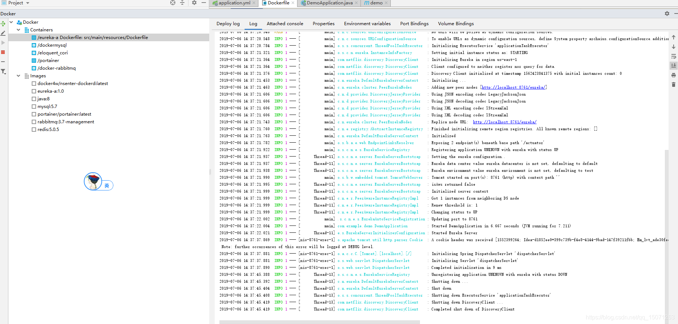The height and width of the screenshot is (324, 678).
Task: Open peer nodes link localhost:8761/eureka/
Action: pyautogui.click(x=513, y=87)
